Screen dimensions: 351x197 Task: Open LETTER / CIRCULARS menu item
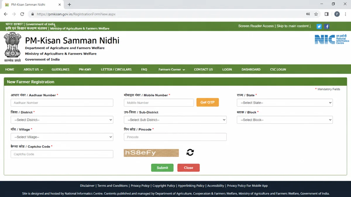tap(116, 69)
